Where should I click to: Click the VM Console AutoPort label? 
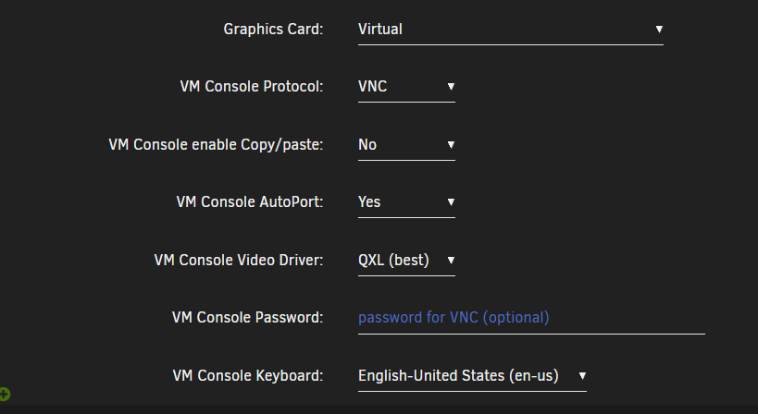click(250, 202)
